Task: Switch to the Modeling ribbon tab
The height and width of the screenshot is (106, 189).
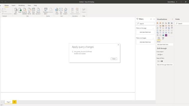Action: point(22,5)
